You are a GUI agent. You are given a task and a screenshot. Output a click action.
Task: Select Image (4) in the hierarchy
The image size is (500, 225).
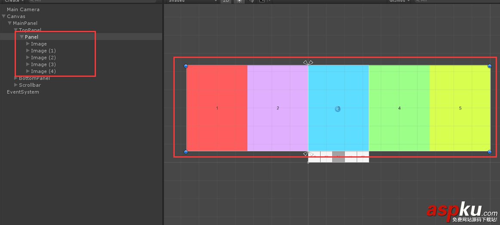[x=43, y=71]
